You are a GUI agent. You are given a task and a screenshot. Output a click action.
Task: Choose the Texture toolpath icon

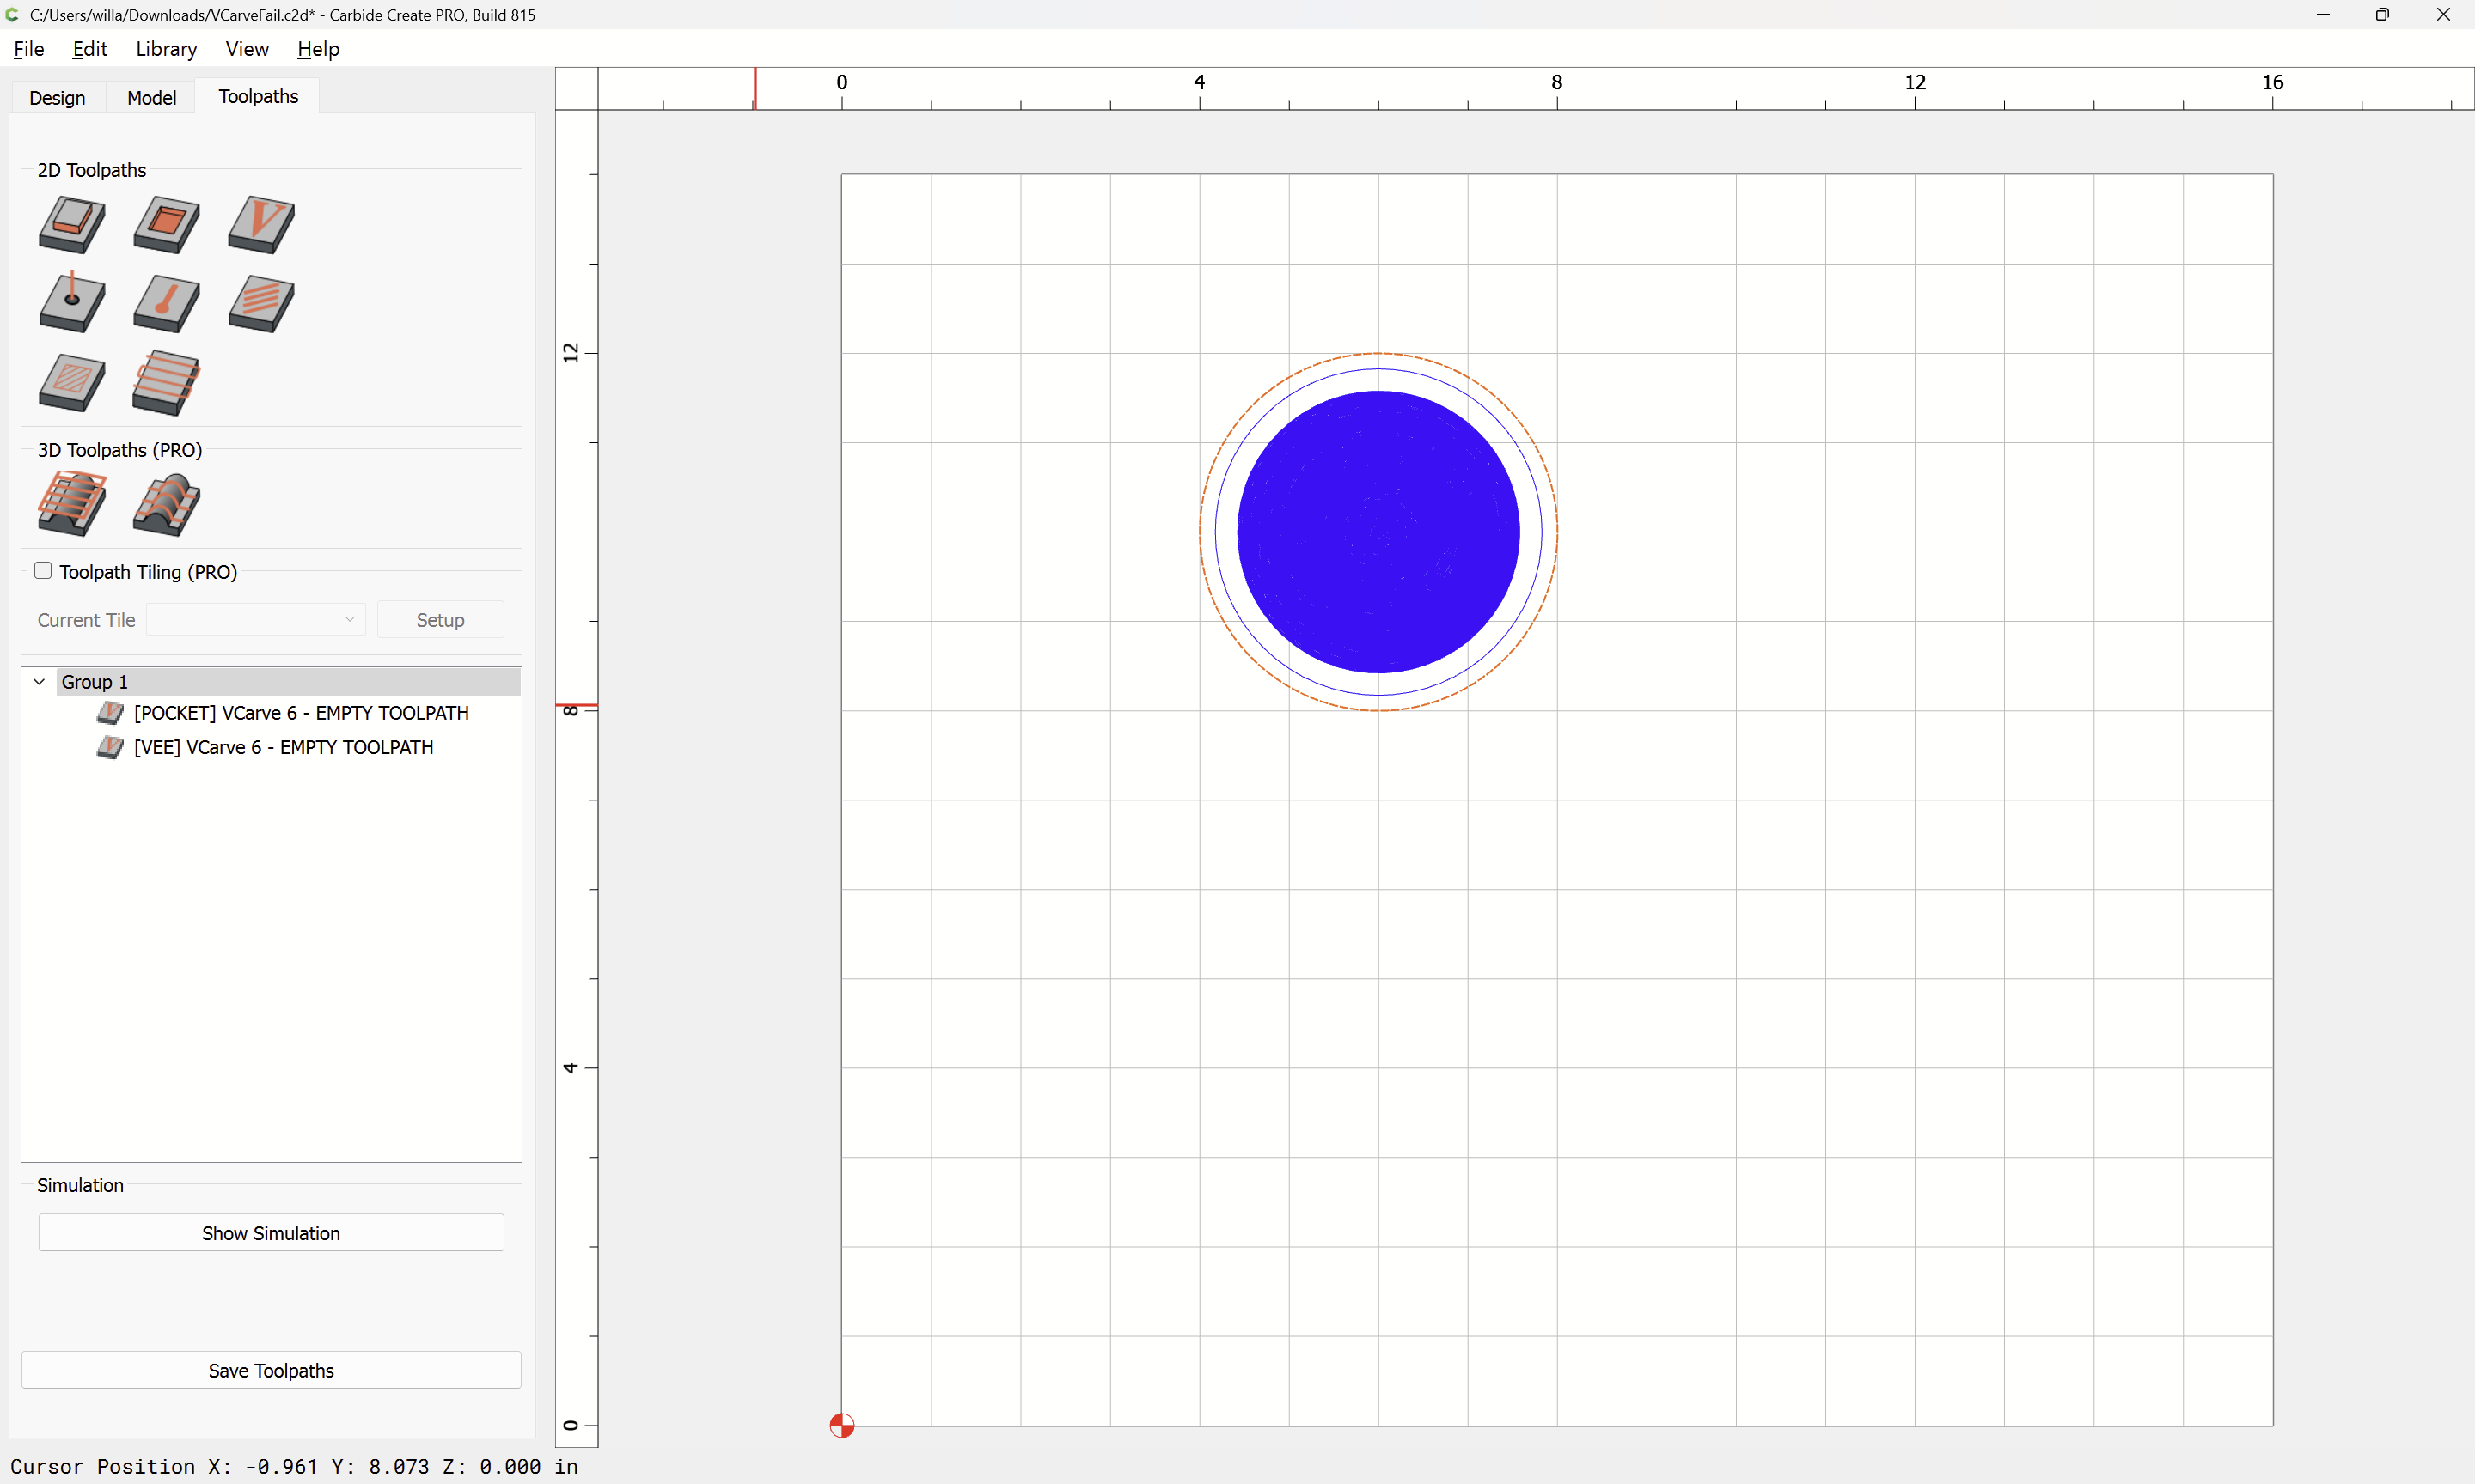[261, 303]
